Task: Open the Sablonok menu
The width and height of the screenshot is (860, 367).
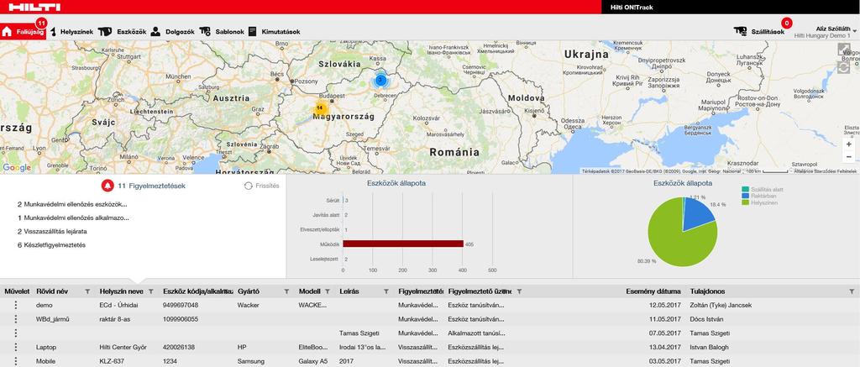Action: point(230,32)
